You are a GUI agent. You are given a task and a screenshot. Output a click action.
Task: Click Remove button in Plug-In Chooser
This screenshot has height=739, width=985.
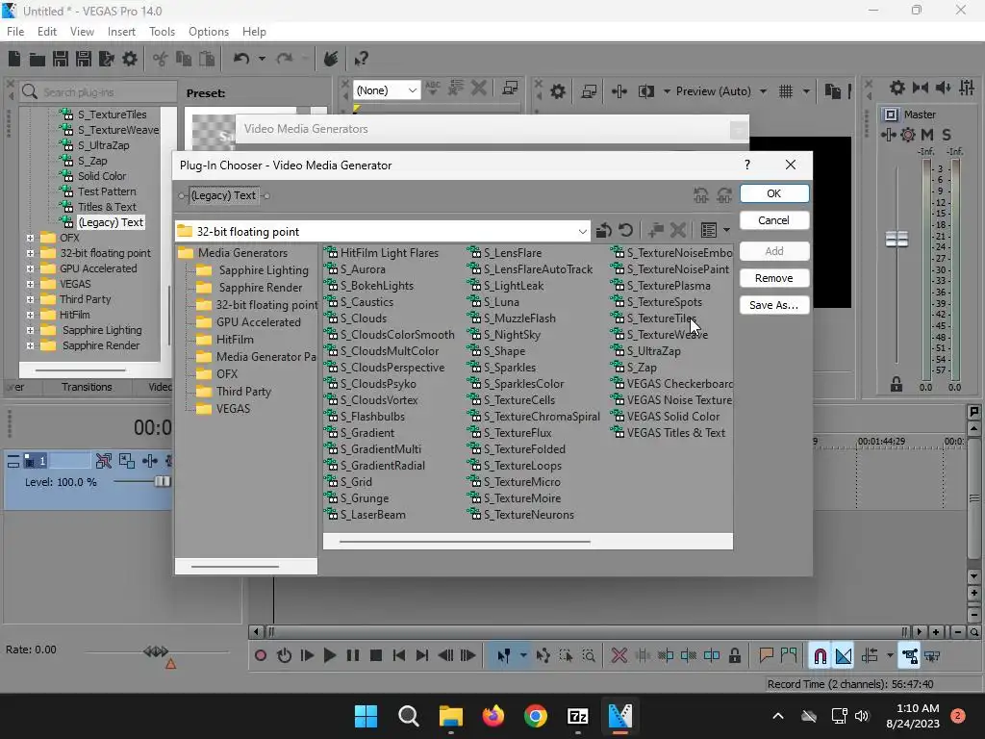pos(774,278)
